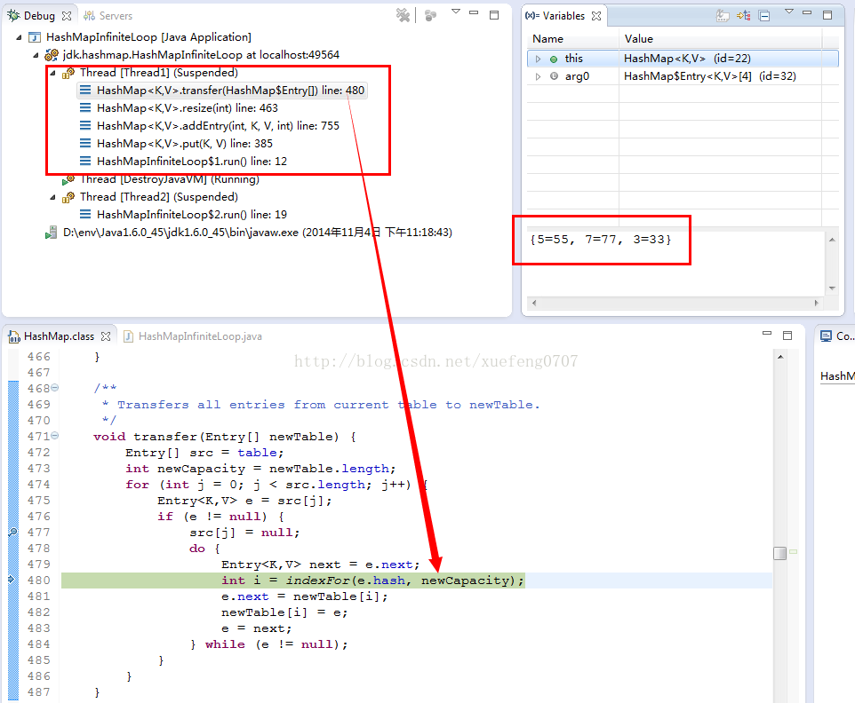Select the arg0 variable row
855x703 pixels.
683,77
